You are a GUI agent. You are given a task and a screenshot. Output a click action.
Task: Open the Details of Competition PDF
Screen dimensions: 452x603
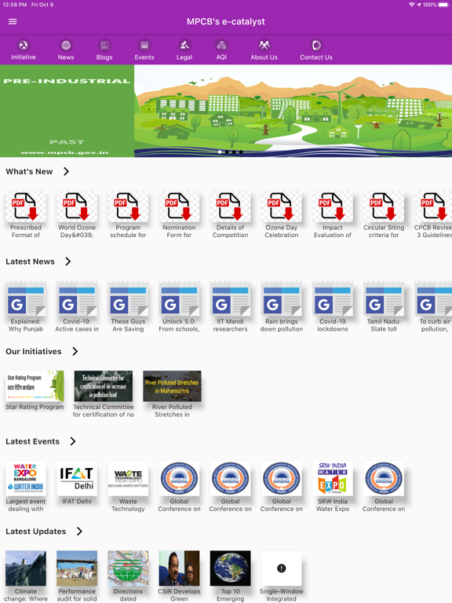(x=230, y=206)
